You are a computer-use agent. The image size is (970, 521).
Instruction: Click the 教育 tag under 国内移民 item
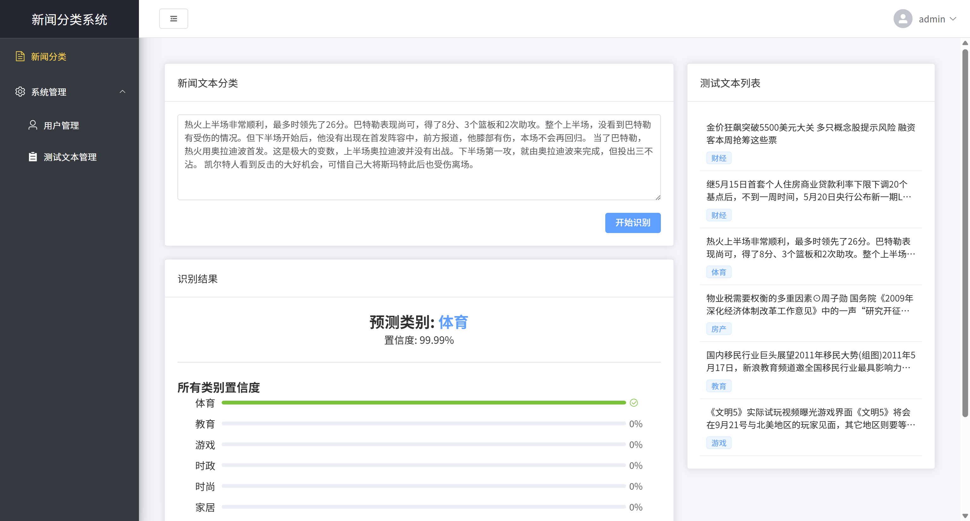tap(718, 386)
